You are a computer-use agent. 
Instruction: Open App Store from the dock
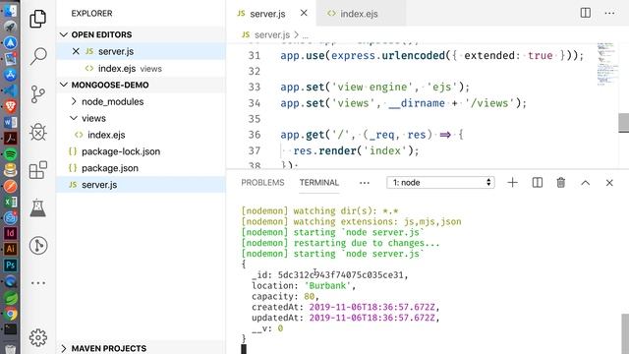(x=11, y=75)
